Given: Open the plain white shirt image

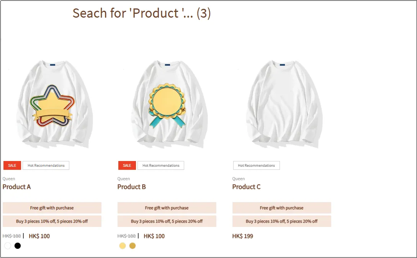Looking at the screenshot, I should click(x=282, y=104).
